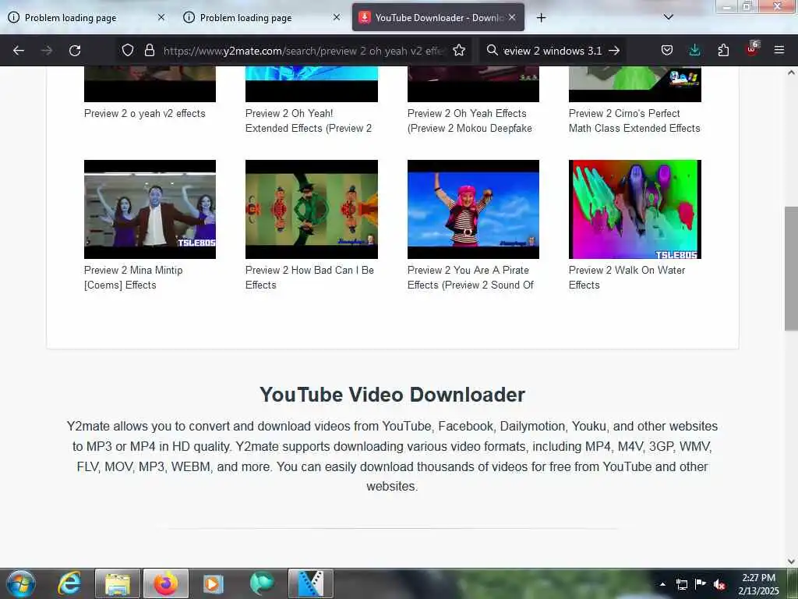The width and height of the screenshot is (798, 599).
Task: Click Preview 2 Oh Yeah Effects Mokou Deepfake title
Action: tap(470, 121)
